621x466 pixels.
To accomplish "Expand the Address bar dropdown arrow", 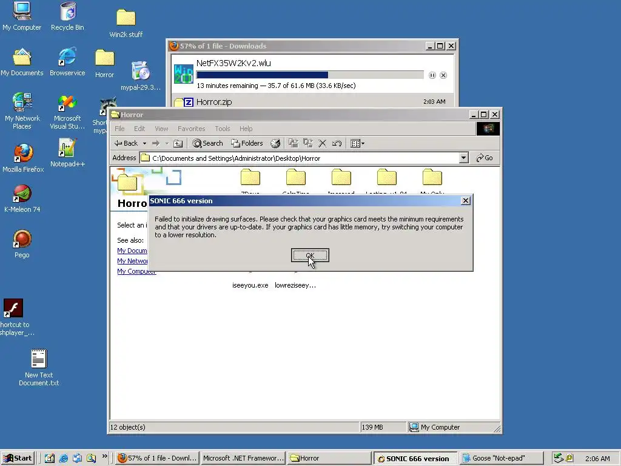I will tap(464, 158).
